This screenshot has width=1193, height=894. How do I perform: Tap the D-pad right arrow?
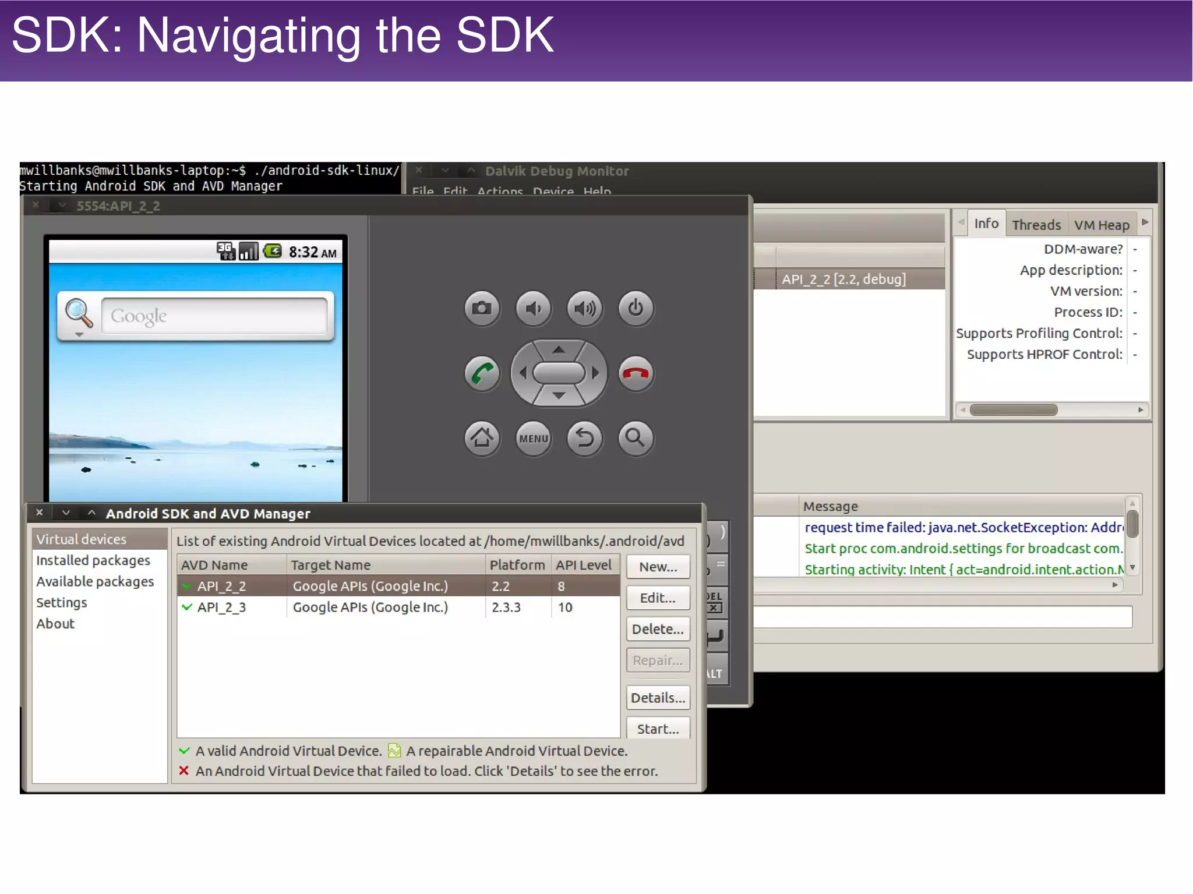click(595, 373)
